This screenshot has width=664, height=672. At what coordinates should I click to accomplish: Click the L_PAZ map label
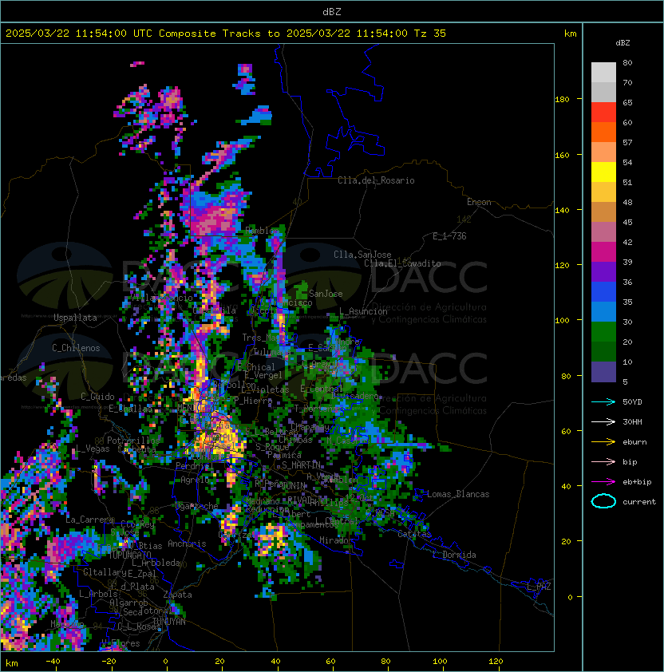539,587
